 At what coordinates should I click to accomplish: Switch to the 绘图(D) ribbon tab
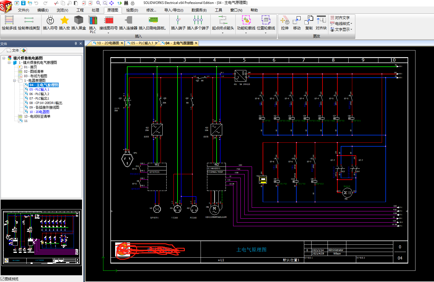tap(132, 10)
